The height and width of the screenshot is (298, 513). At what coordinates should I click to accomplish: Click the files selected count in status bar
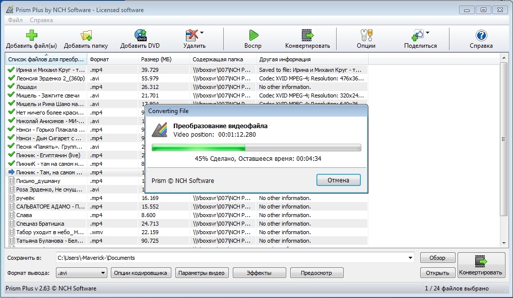457,288
